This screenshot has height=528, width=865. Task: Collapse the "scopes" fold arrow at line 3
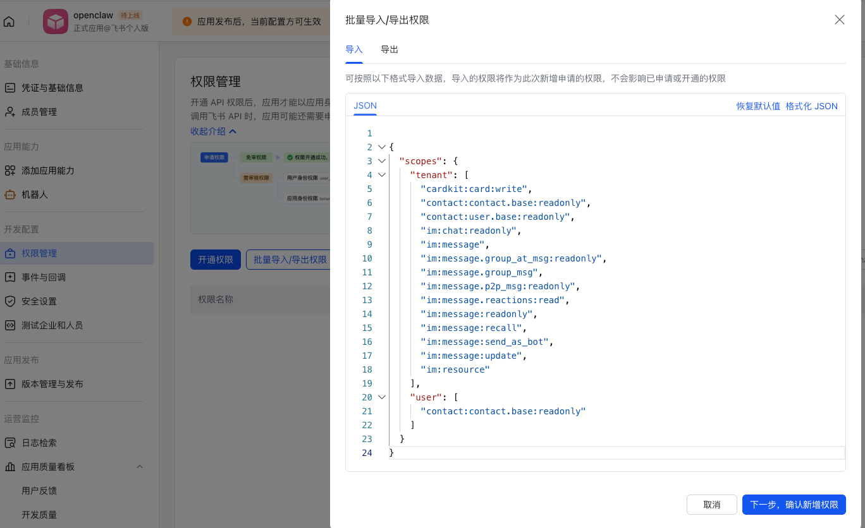coord(381,161)
